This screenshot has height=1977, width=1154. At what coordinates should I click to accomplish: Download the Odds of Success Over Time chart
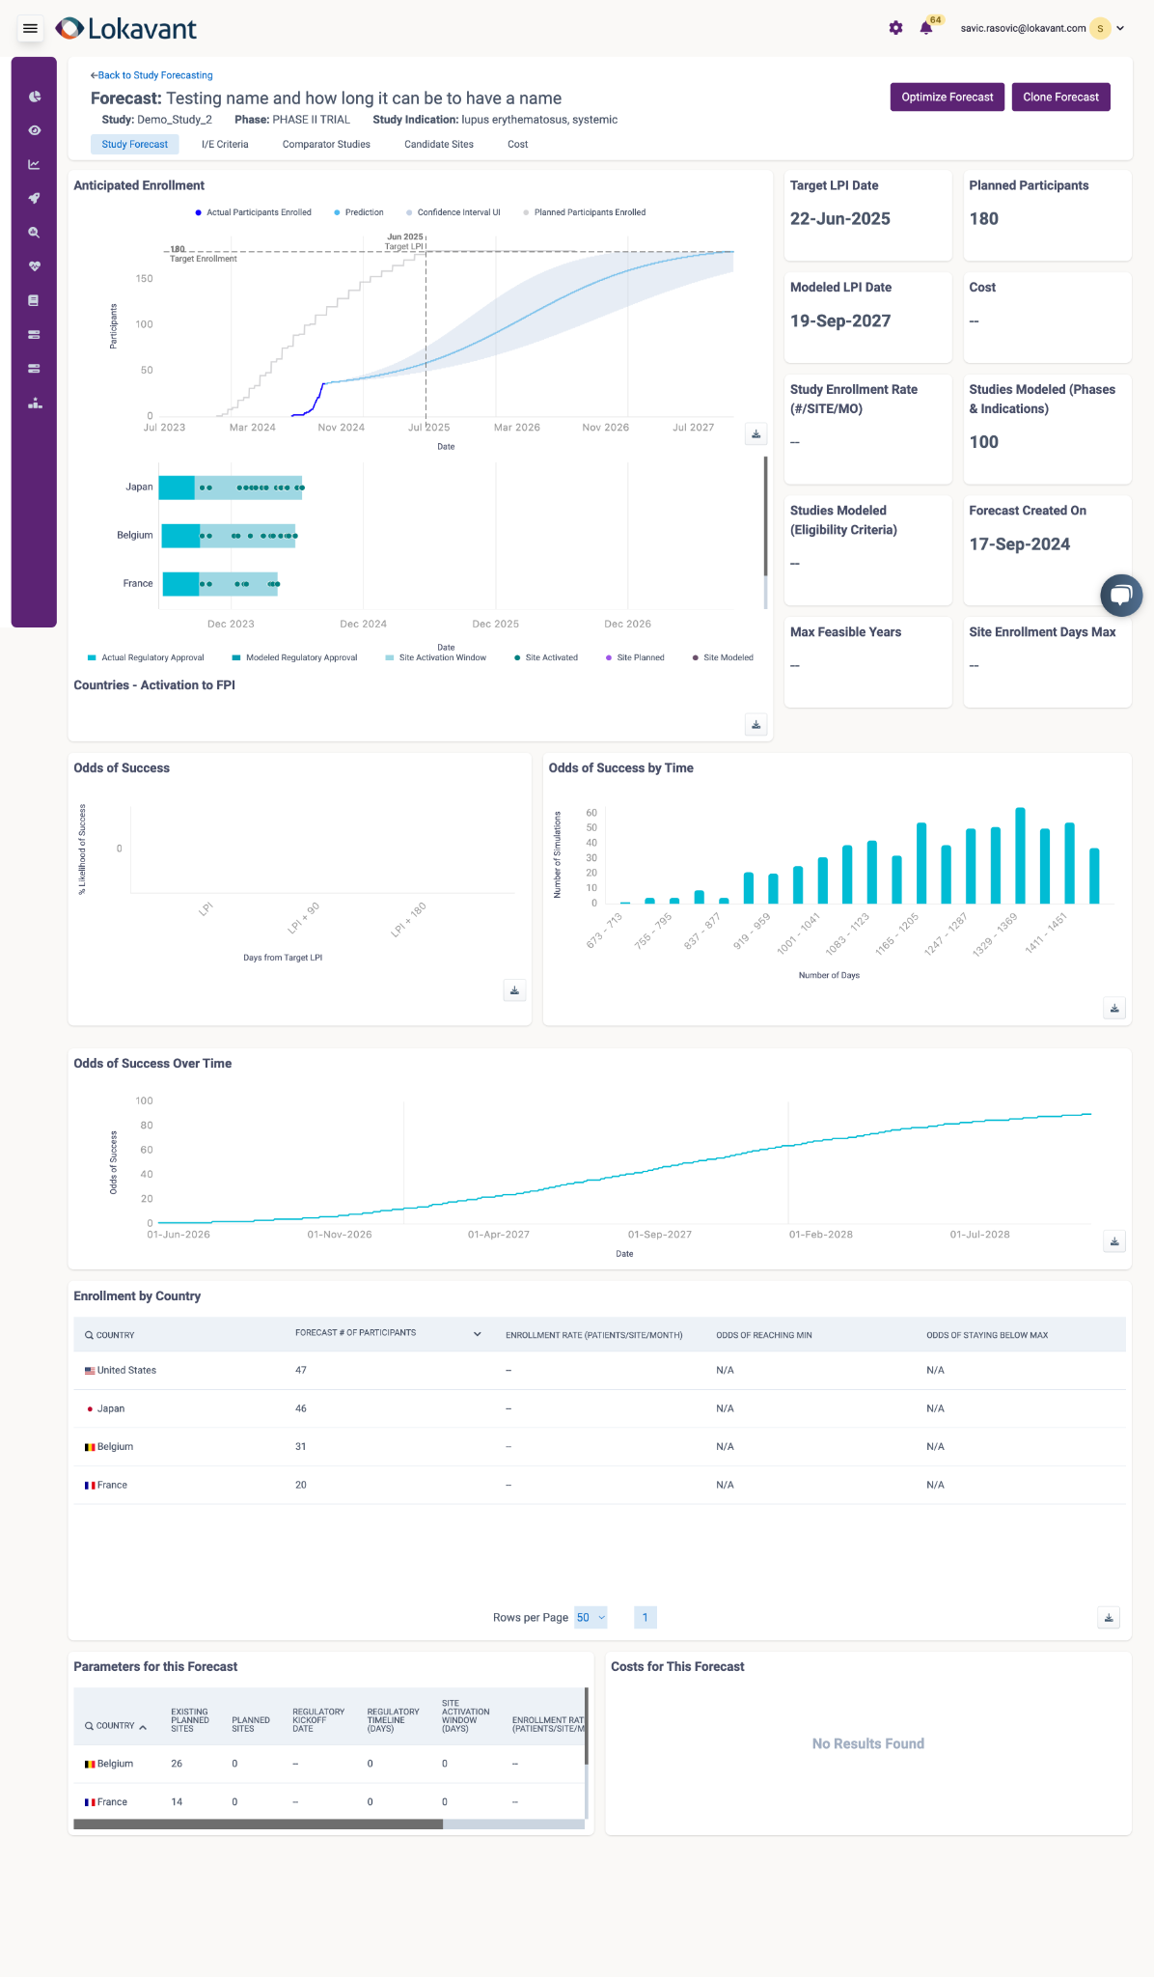tap(1114, 1241)
